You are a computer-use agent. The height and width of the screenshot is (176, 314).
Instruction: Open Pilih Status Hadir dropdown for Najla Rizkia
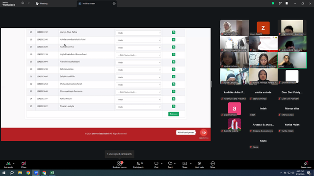pyautogui.click(x=138, y=55)
